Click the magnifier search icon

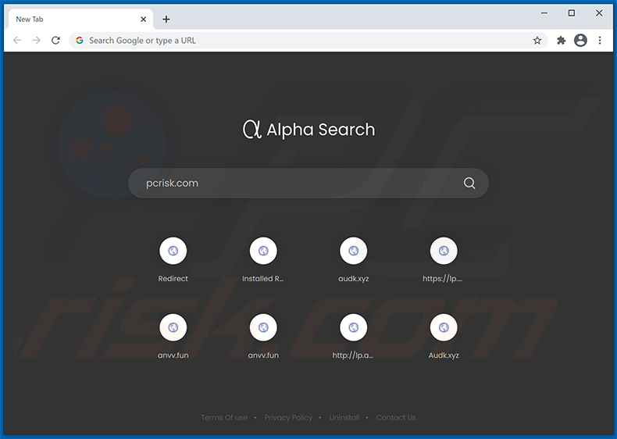pos(469,183)
